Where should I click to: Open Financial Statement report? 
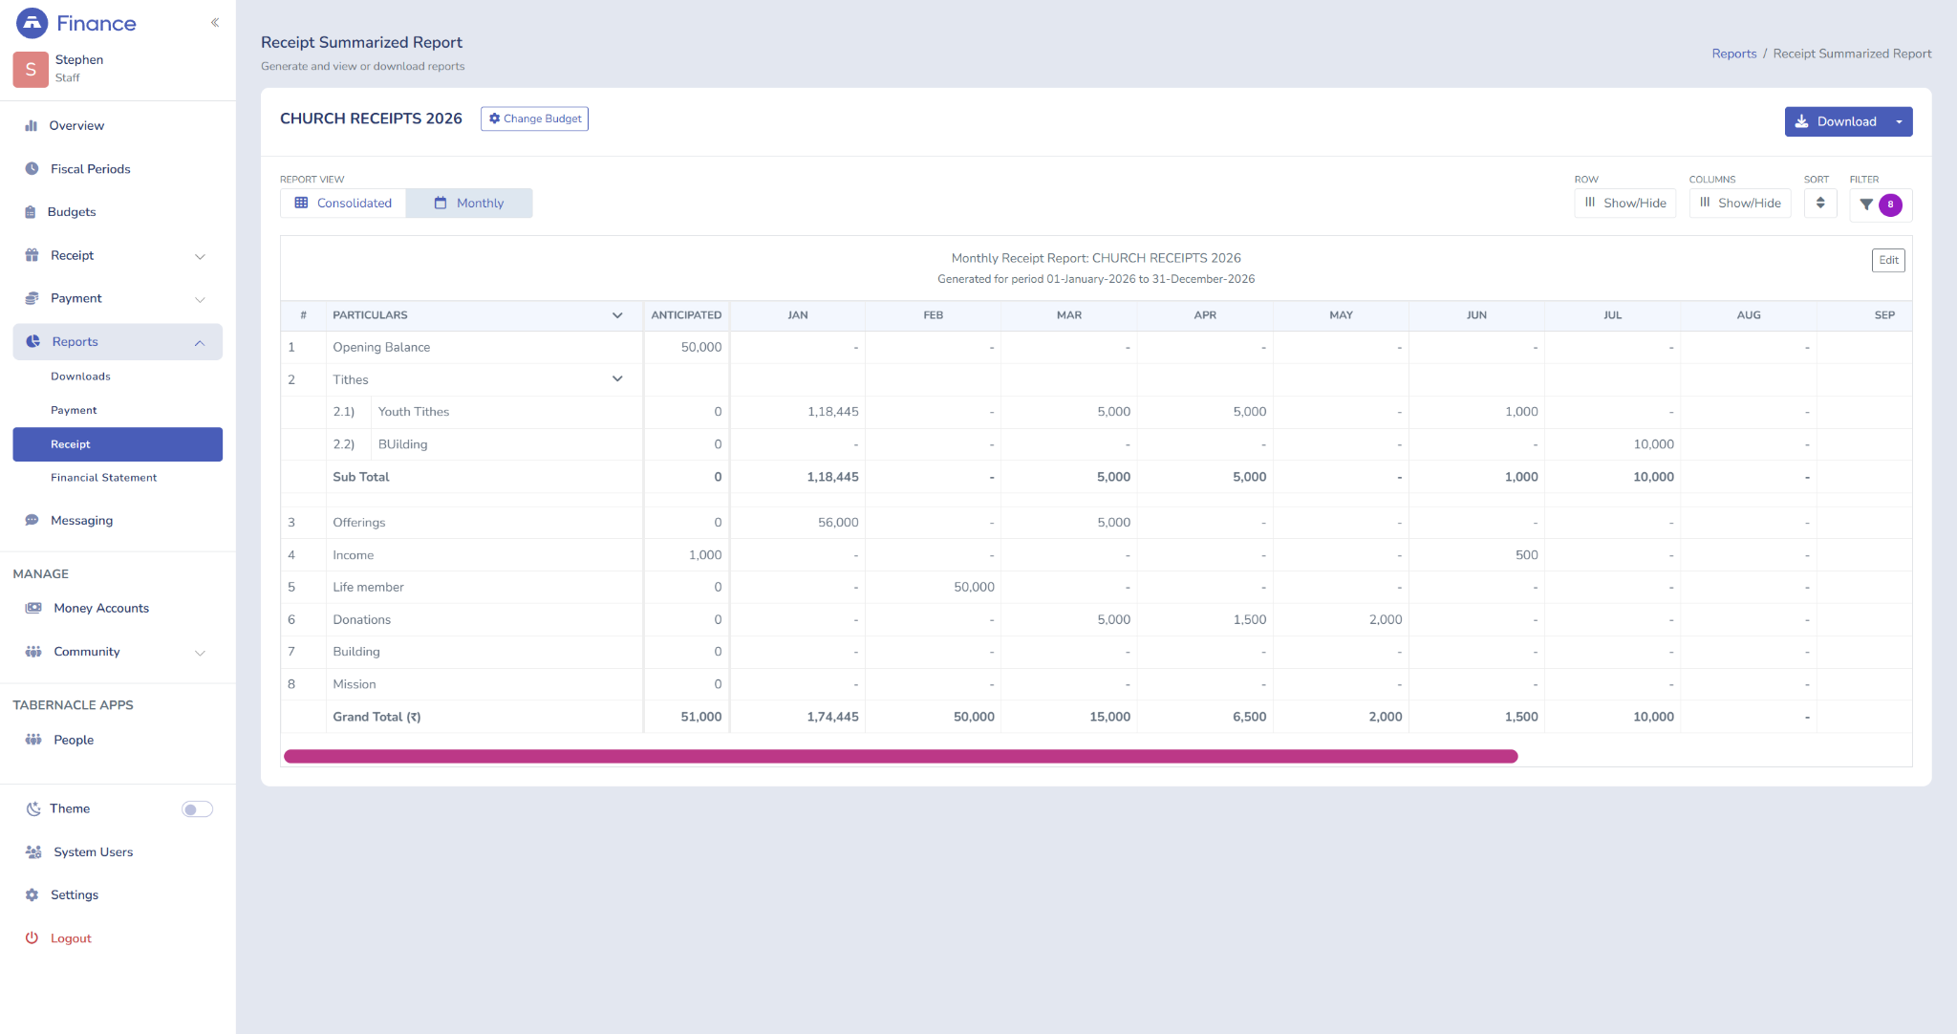(x=103, y=478)
